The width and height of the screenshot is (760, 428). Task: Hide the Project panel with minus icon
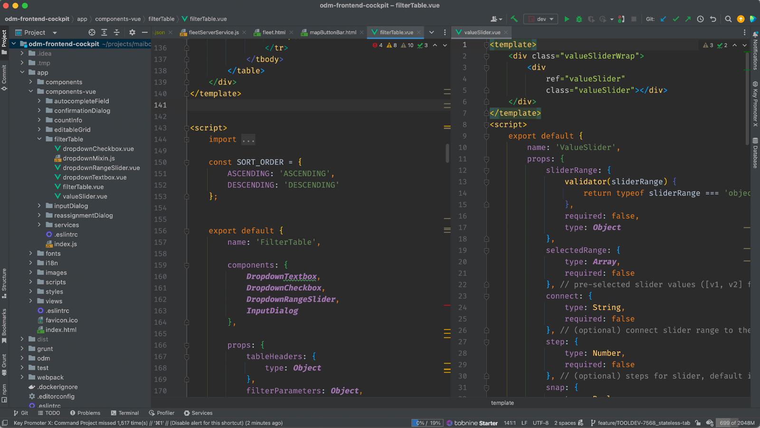click(x=145, y=32)
